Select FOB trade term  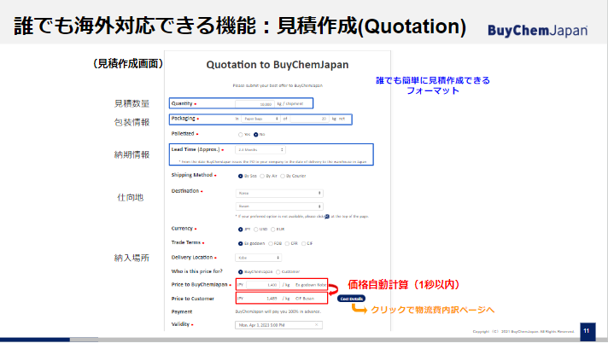[x=271, y=244]
